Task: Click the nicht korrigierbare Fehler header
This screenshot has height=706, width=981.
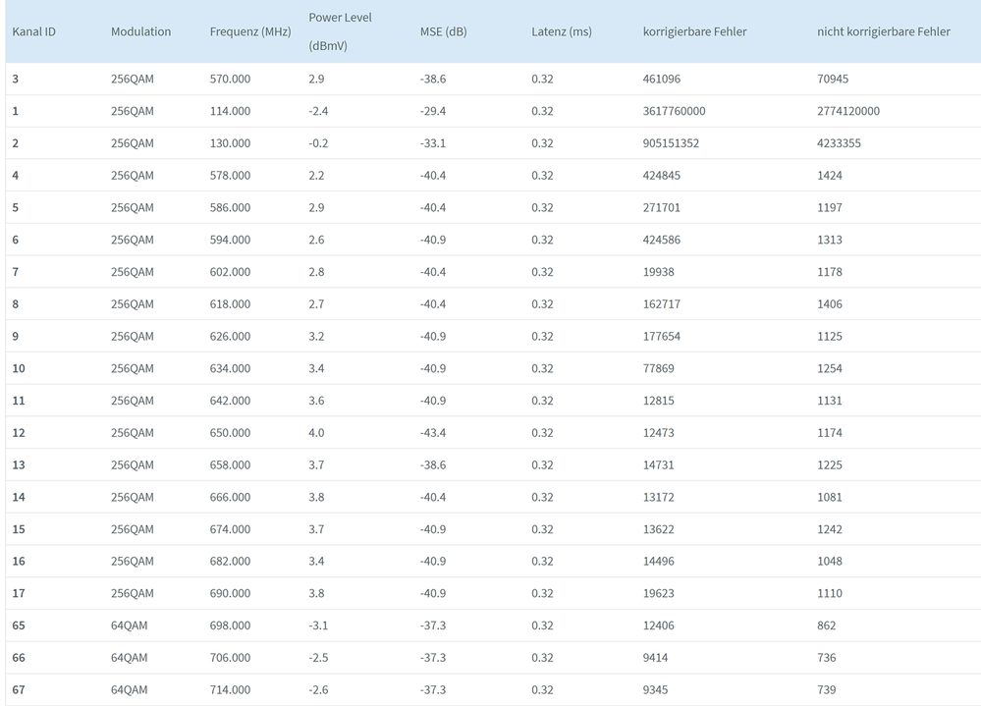Action: (883, 31)
